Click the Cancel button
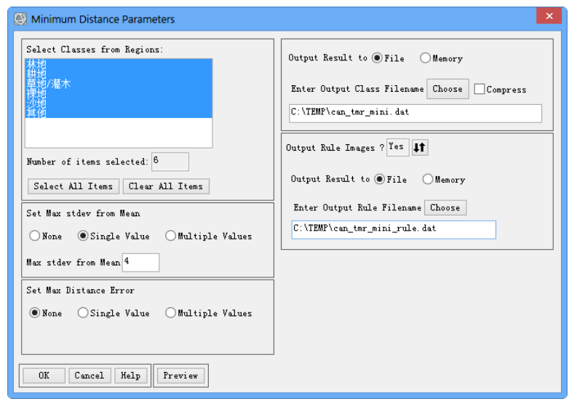577x407 pixels. point(89,376)
